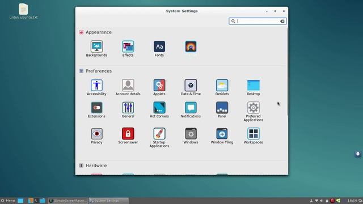Viewport: 363px width, 204px height.
Task: Maximize the System Settings window
Action: pyautogui.click(x=275, y=11)
